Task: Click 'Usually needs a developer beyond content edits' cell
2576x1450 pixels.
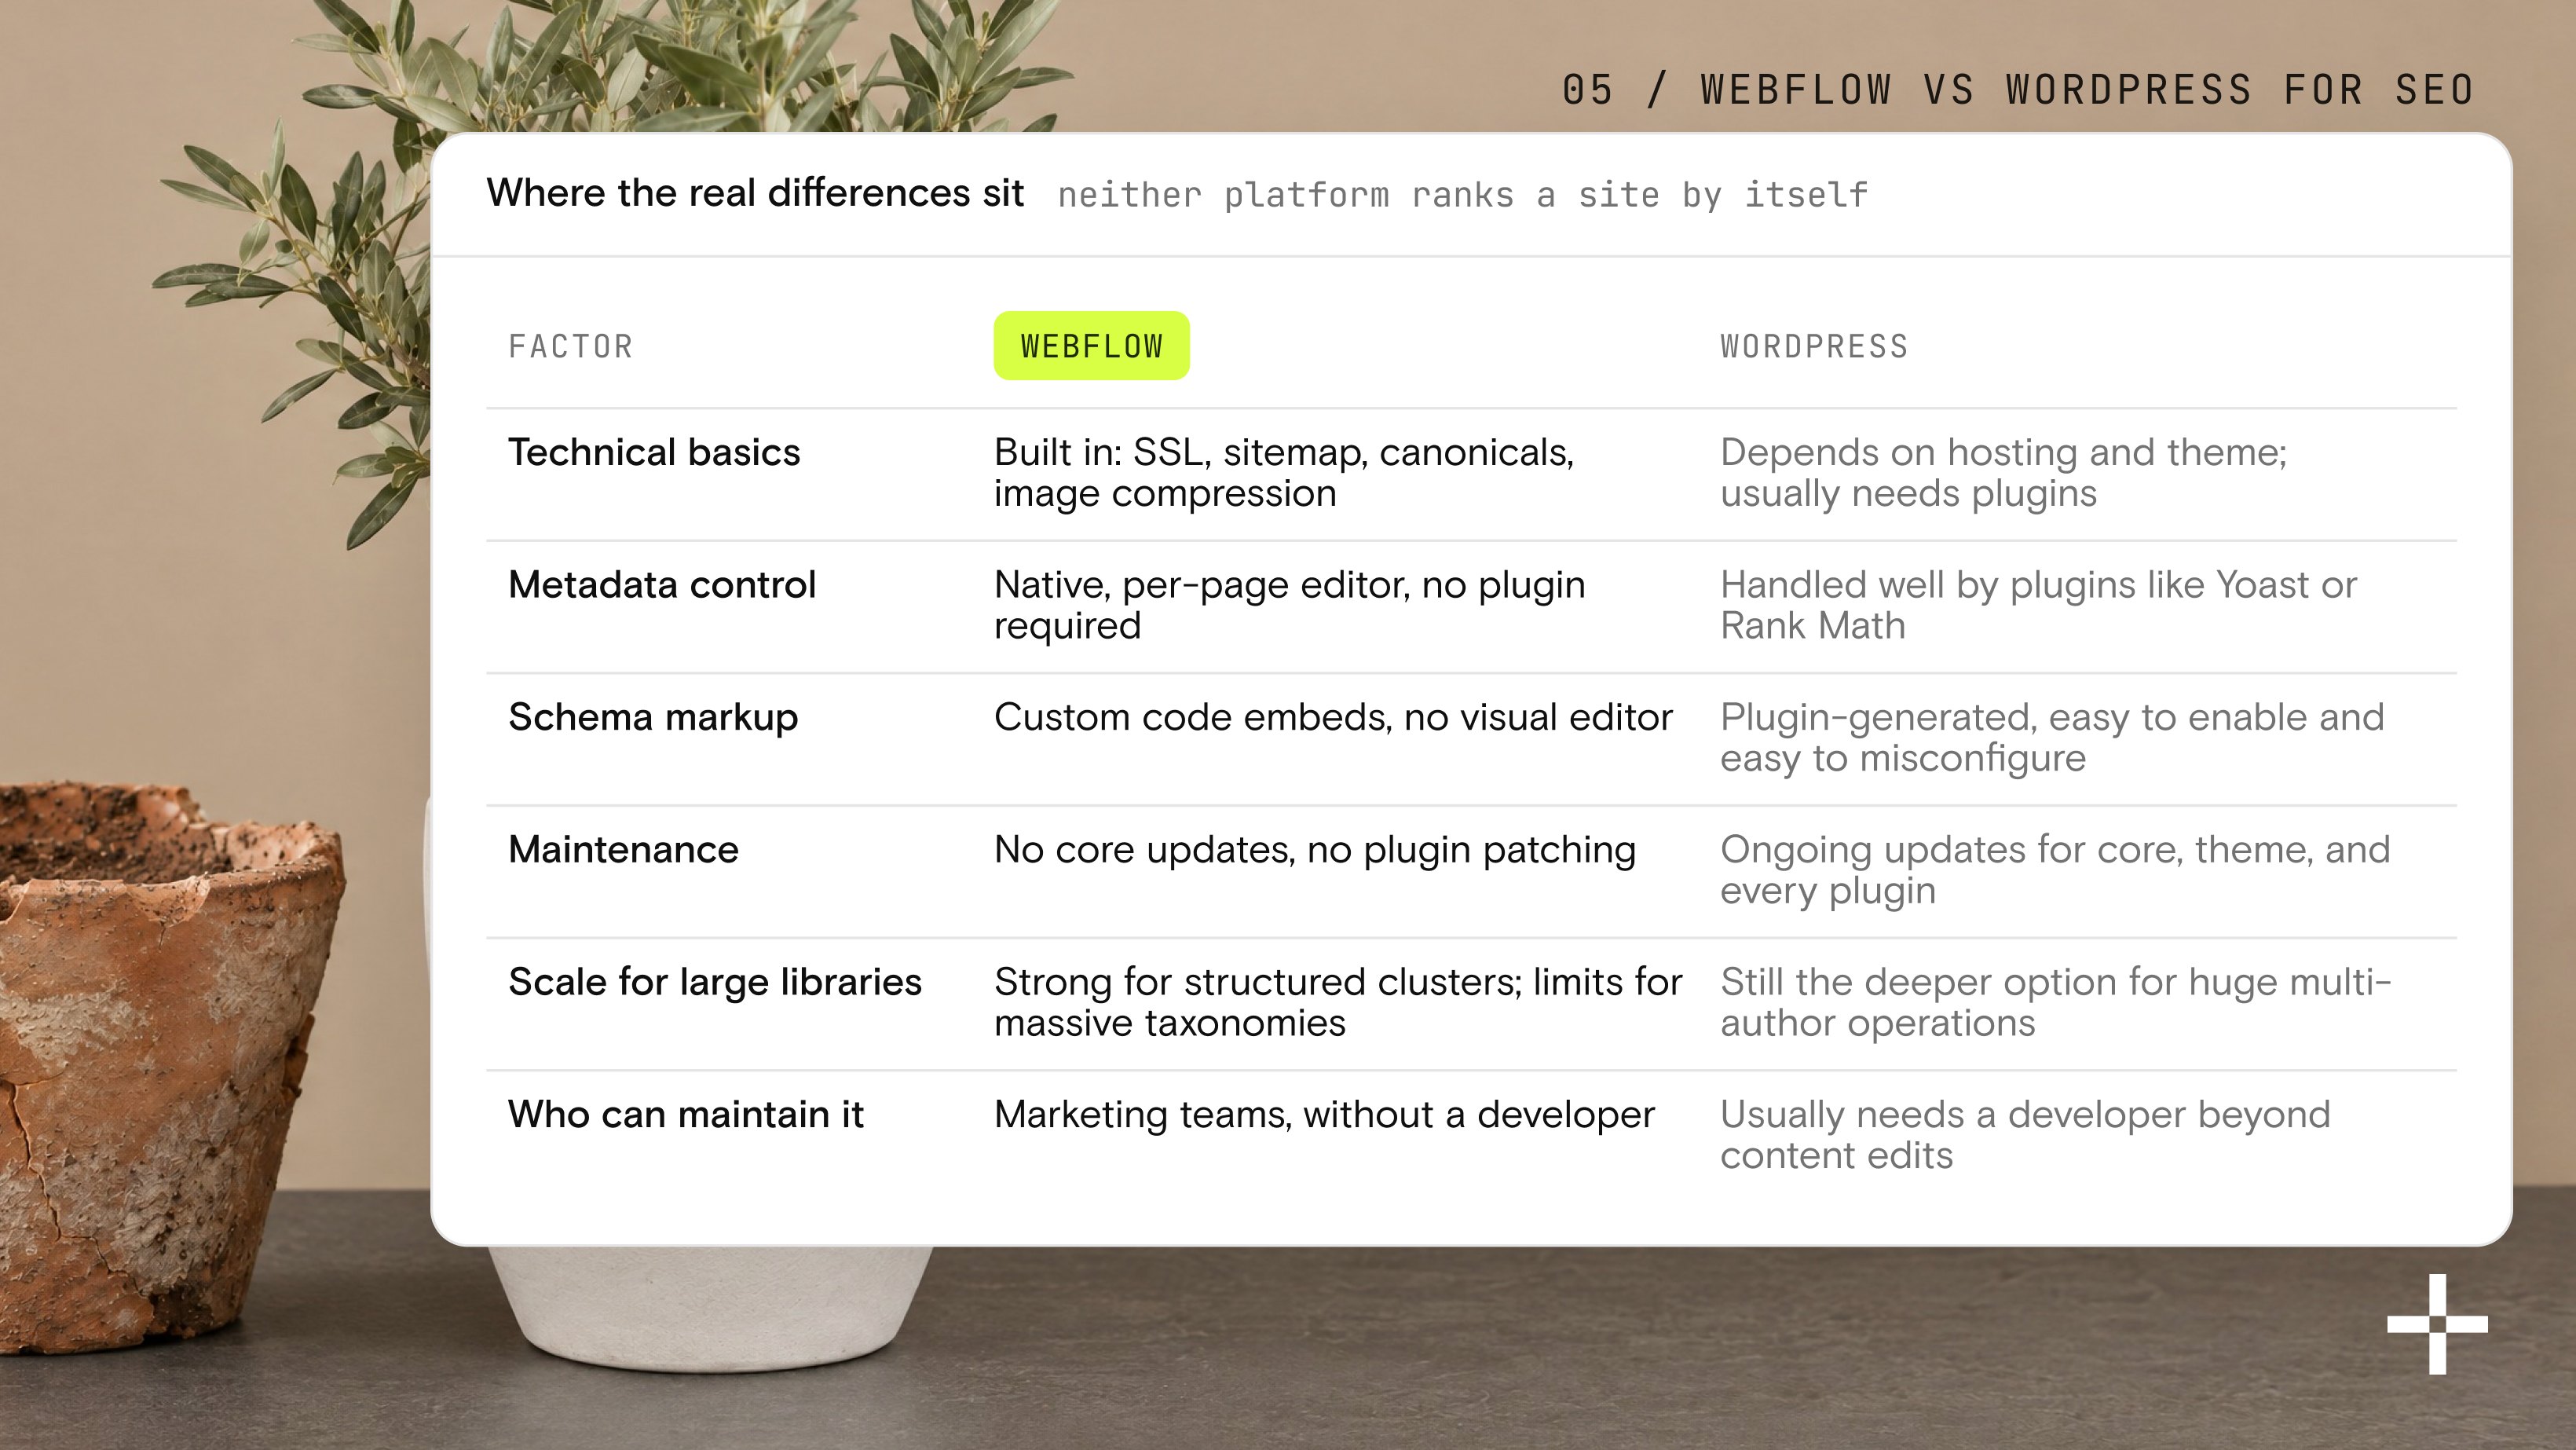Action: click(x=2025, y=1135)
